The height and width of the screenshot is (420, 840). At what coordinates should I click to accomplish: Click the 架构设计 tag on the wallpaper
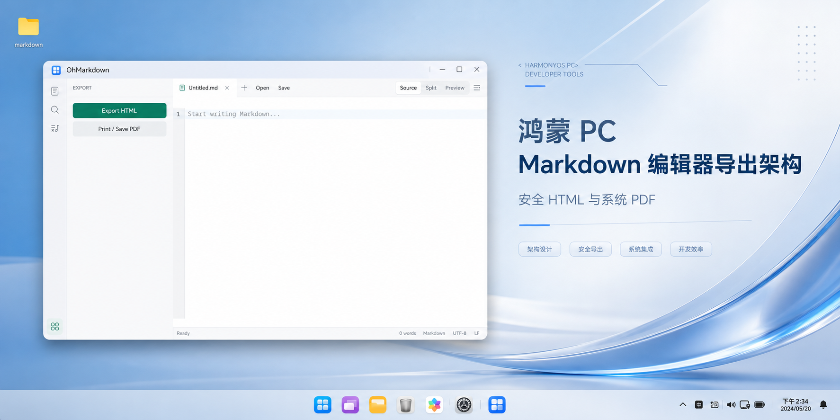coord(540,249)
